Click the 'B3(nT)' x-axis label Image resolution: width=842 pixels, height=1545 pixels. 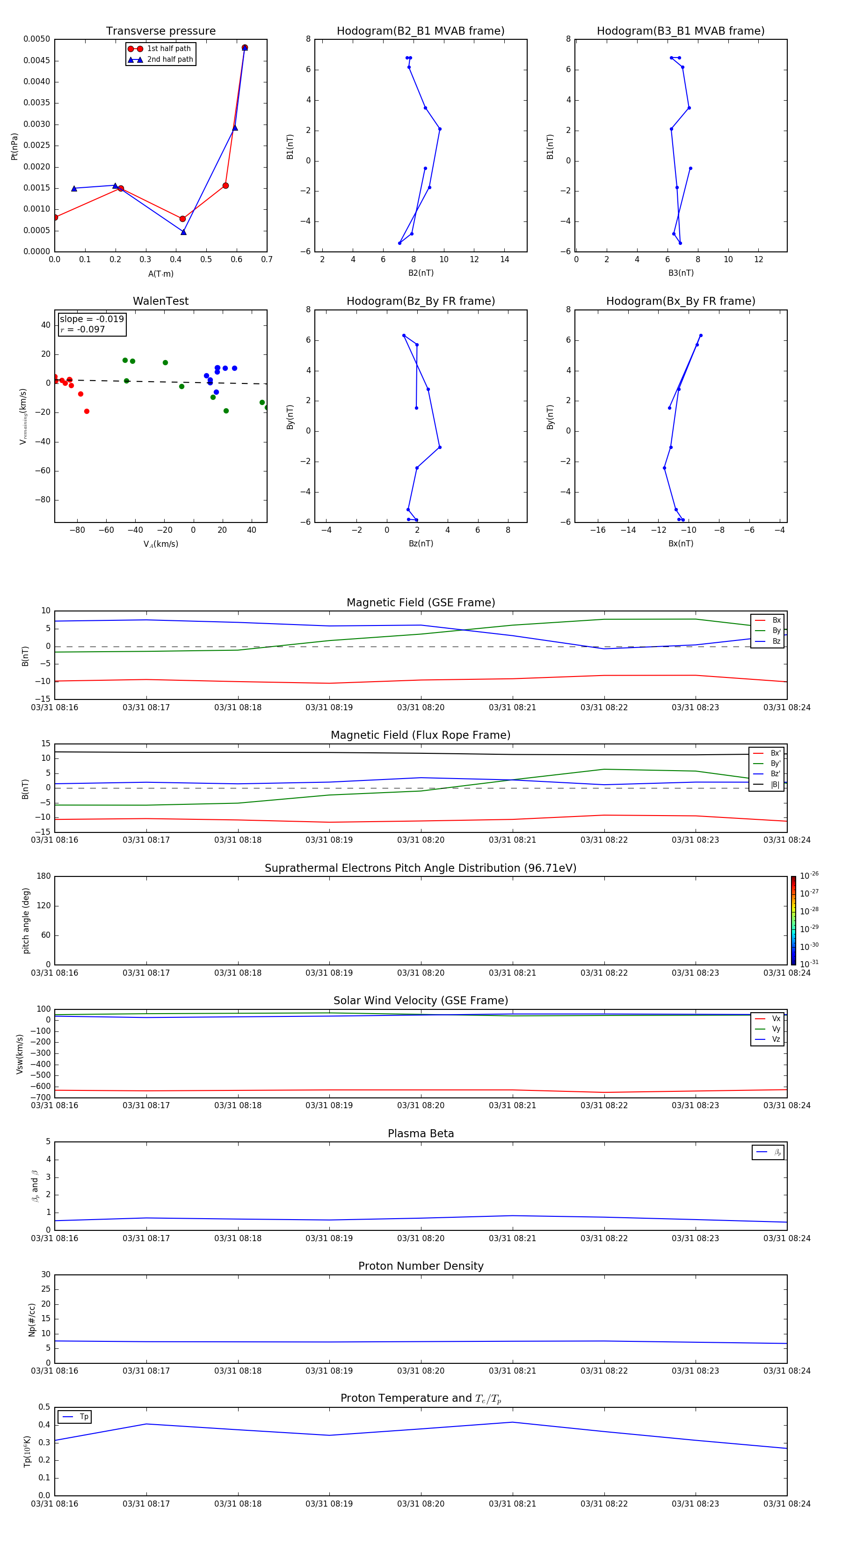(681, 273)
